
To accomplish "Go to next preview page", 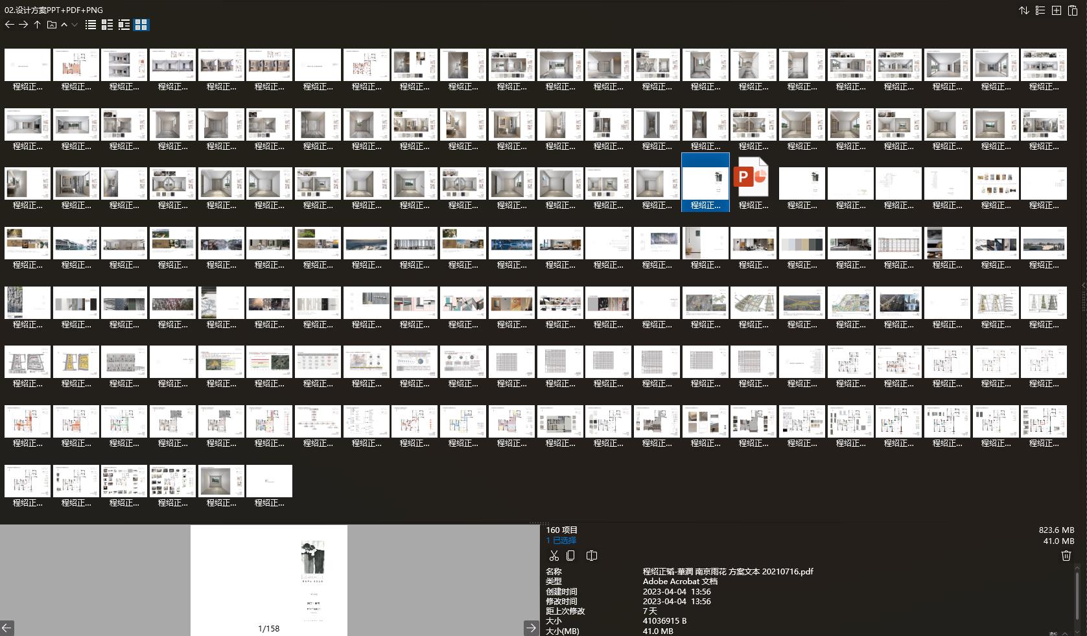I will point(531,628).
